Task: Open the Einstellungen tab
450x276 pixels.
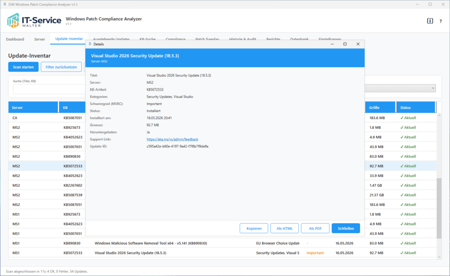Action: click(330, 39)
